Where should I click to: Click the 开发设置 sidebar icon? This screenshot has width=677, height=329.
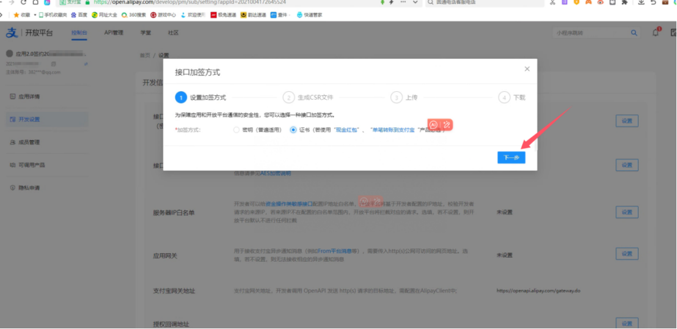12,119
